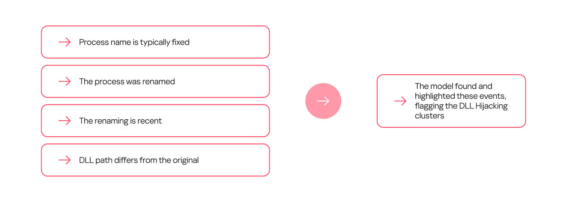
Task: Click the word "highlighted" in the result box
Action: [x=435, y=96]
